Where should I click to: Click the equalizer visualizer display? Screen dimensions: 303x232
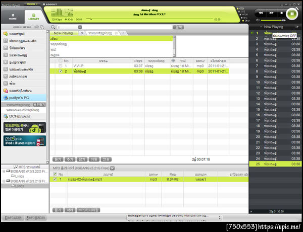tap(62, 13)
